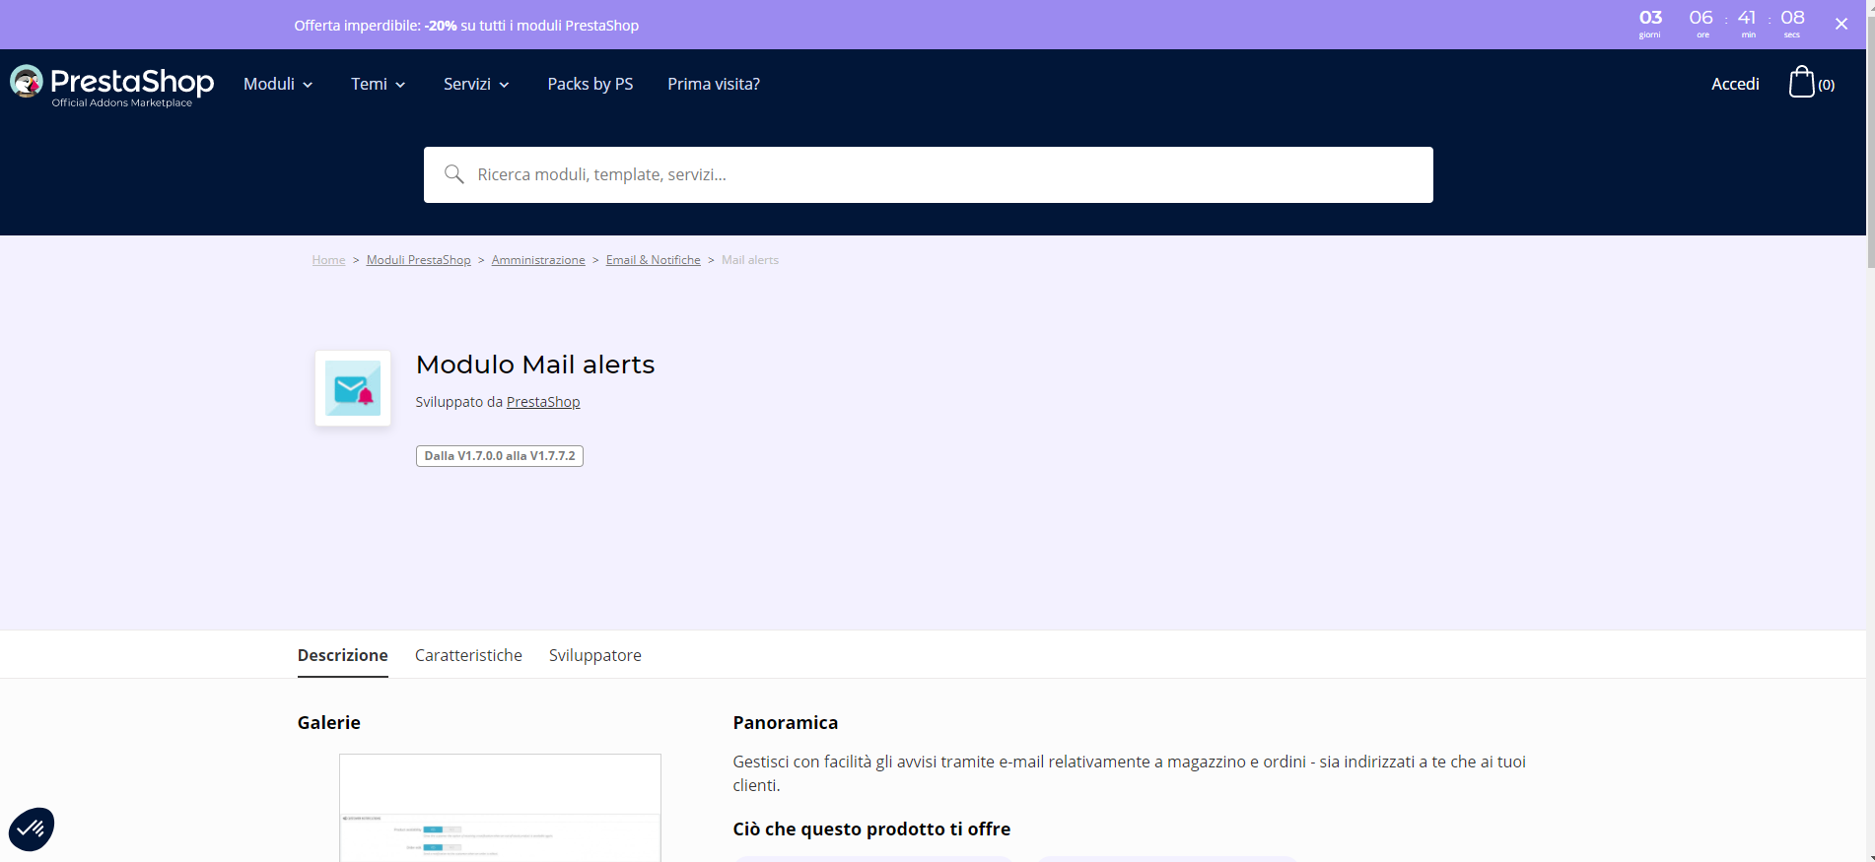Viewport: 1875px width, 862px height.
Task: Open Moduli PrestaShop breadcrumb
Action: 419,260
